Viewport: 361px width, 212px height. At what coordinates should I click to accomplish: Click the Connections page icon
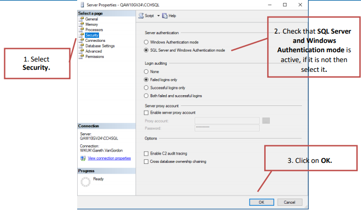coord(81,40)
